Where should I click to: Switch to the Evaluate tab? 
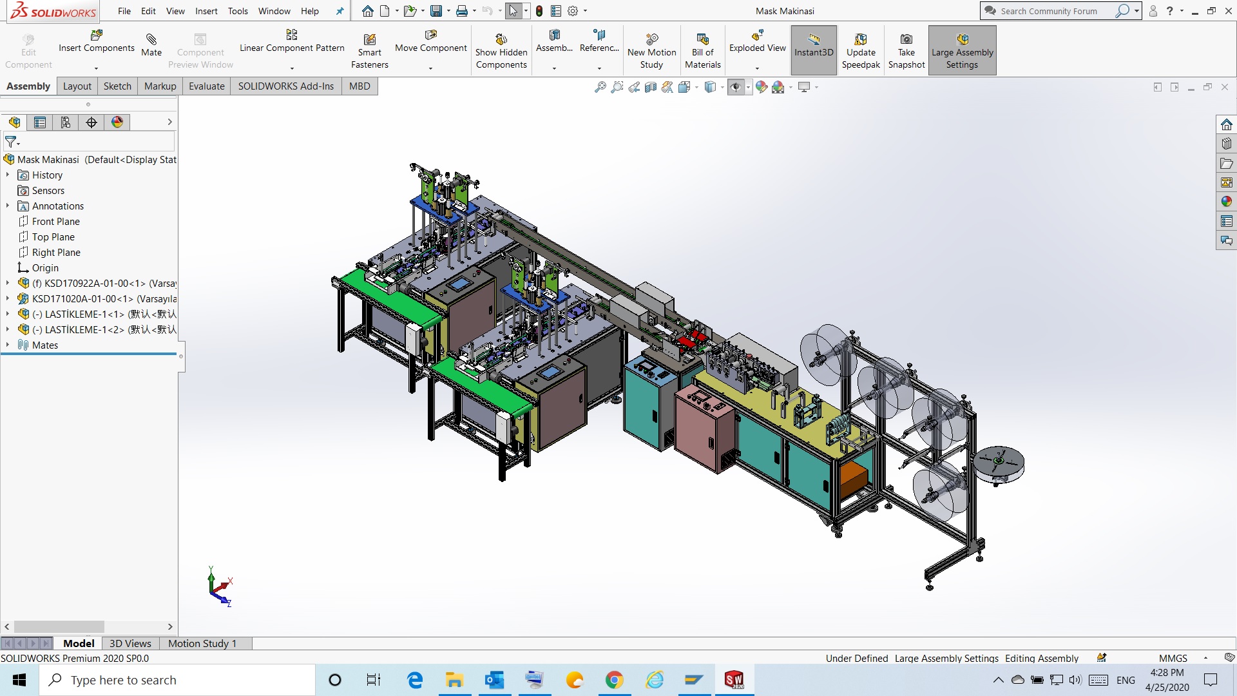coord(206,86)
